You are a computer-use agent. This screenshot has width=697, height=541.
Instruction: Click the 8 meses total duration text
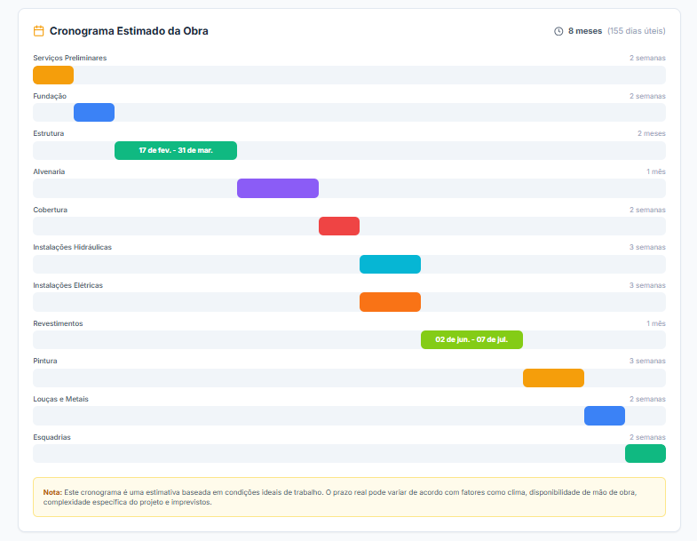585,31
